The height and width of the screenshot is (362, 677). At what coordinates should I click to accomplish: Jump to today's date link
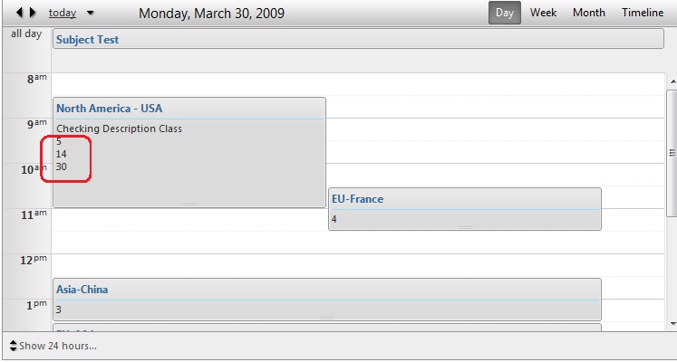(63, 14)
